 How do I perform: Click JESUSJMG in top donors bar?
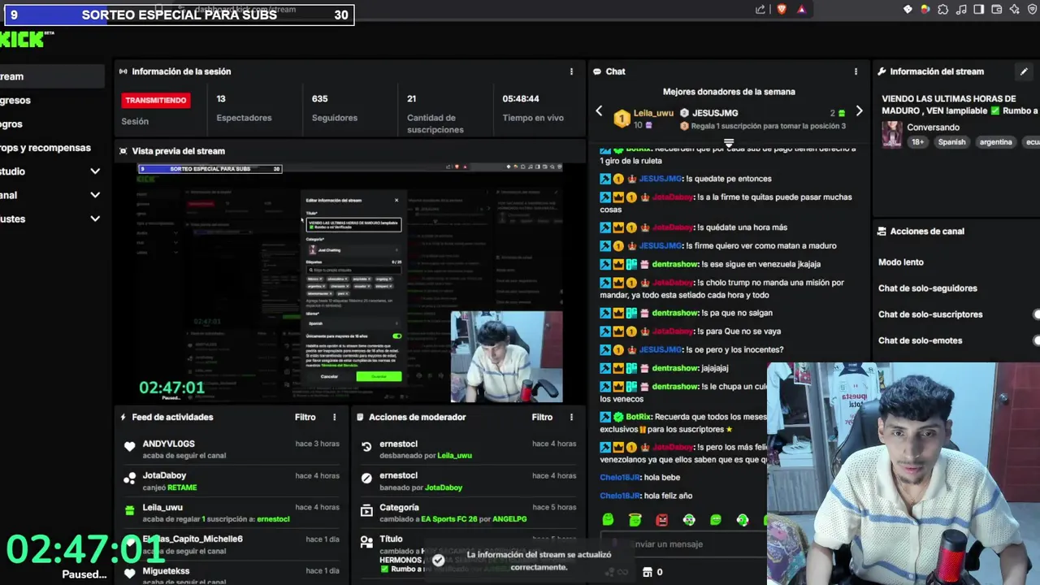point(715,113)
